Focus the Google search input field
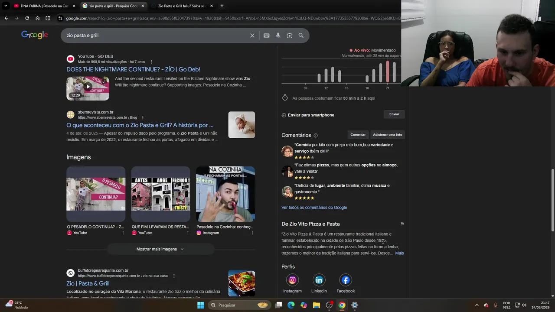 pos(156,36)
